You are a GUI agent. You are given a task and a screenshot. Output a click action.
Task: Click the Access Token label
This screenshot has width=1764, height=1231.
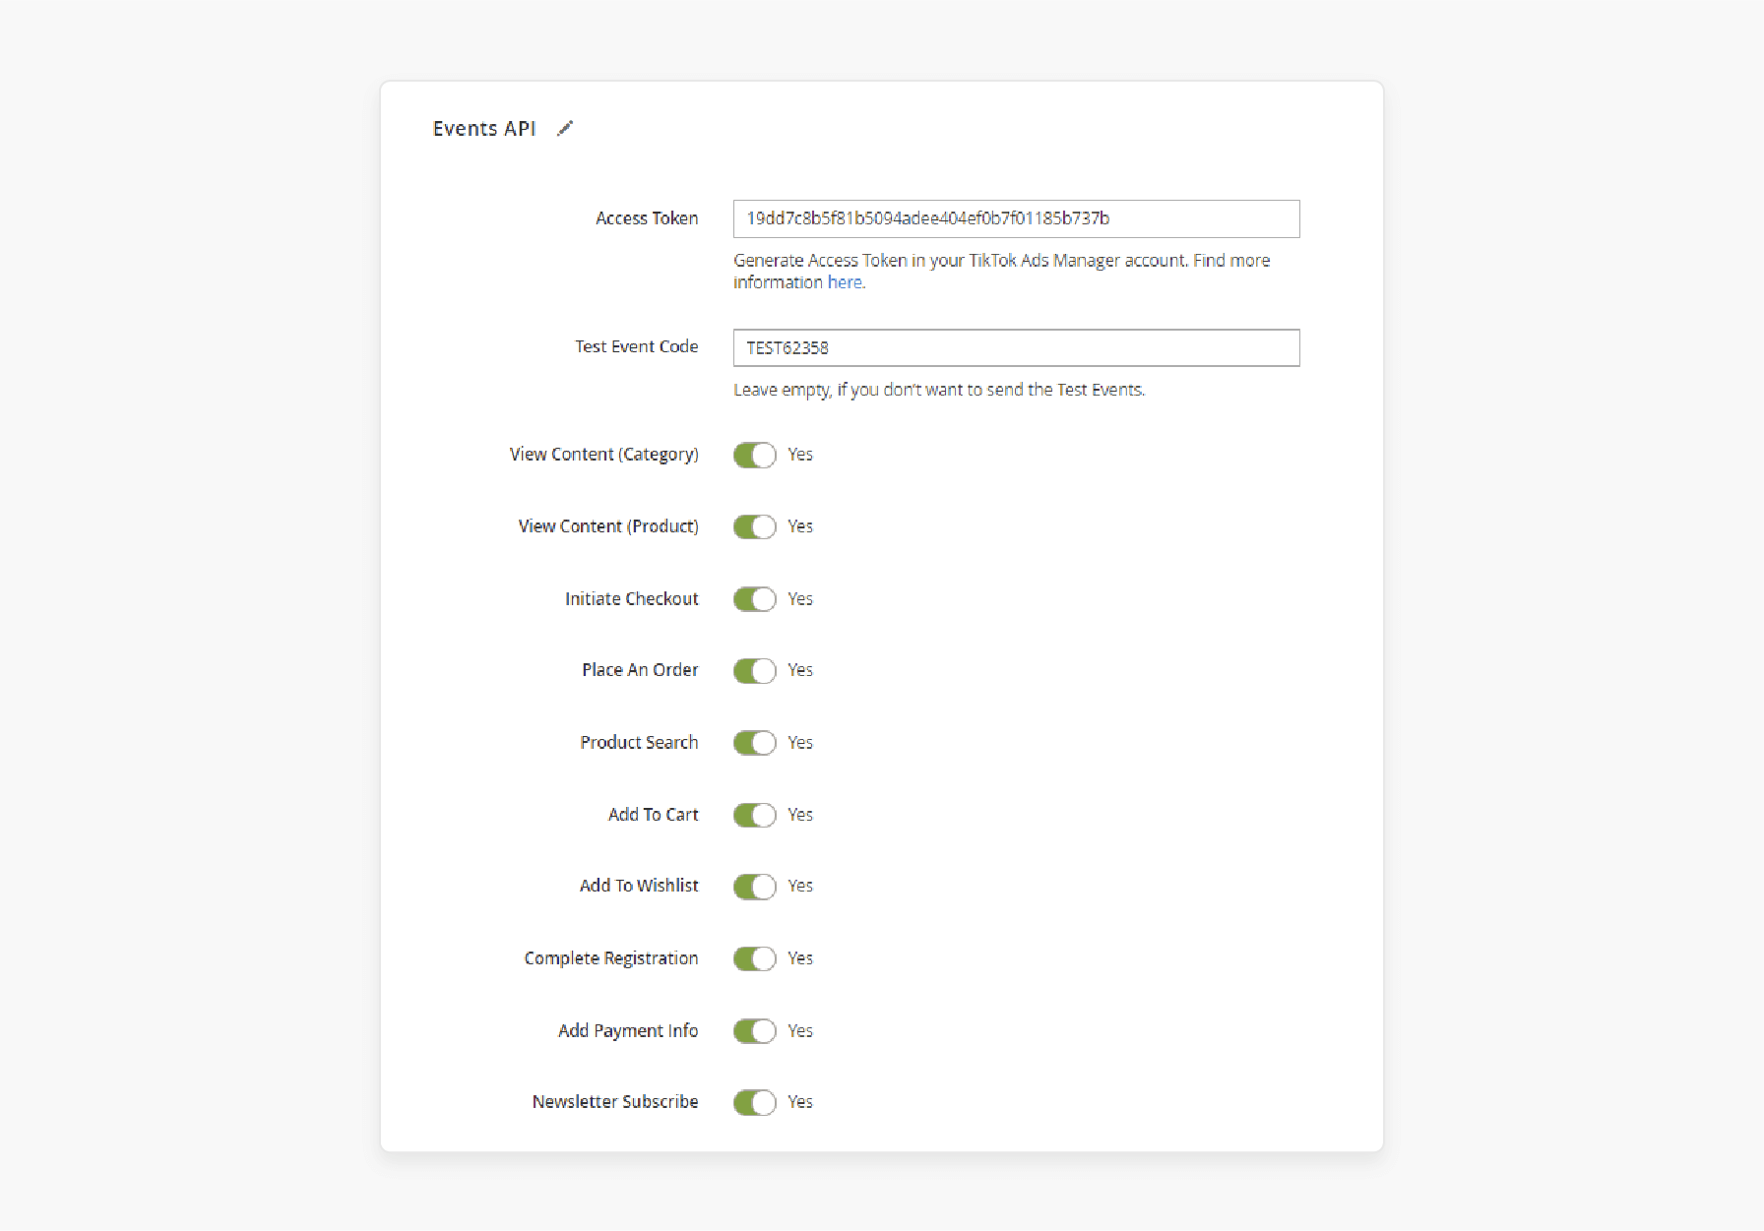(647, 218)
